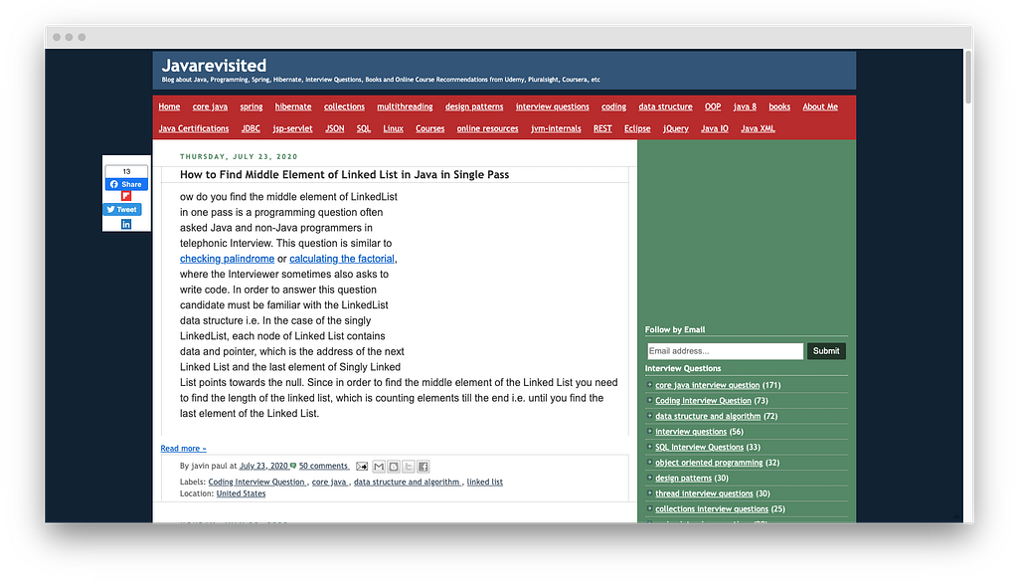Click bullet icon beside design patterns sidebar entry
The image size is (1018, 587).
point(649,478)
